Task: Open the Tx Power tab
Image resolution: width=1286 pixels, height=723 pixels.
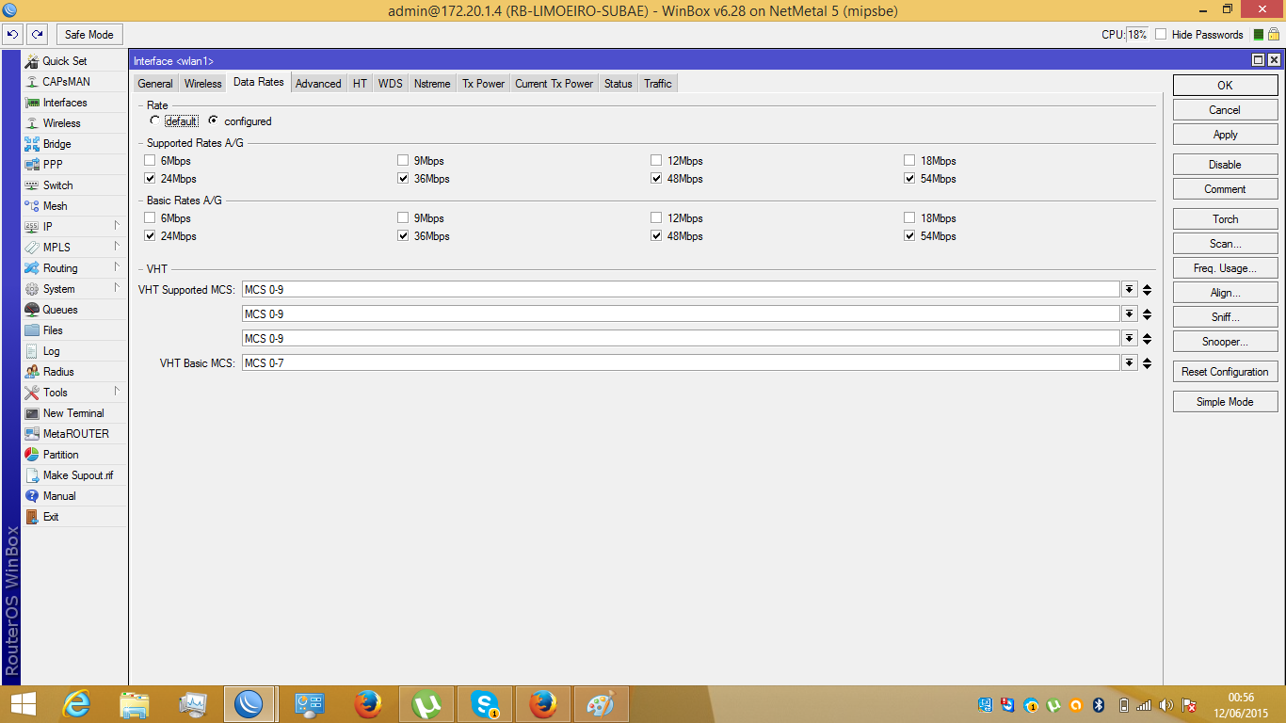Action: (483, 84)
